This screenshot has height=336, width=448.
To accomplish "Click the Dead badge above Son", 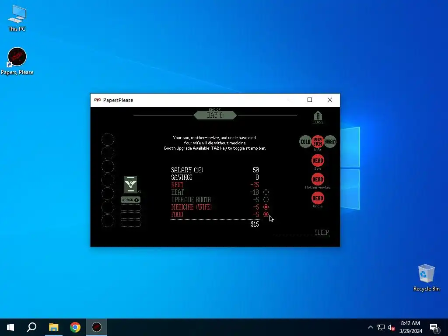I will click(x=318, y=161).
